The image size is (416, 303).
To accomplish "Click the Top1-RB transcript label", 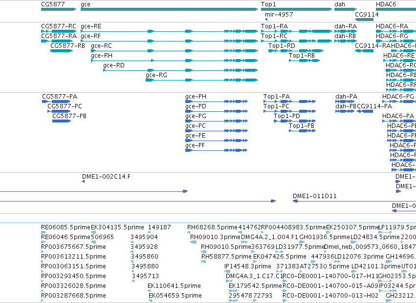I will [x=302, y=56].
